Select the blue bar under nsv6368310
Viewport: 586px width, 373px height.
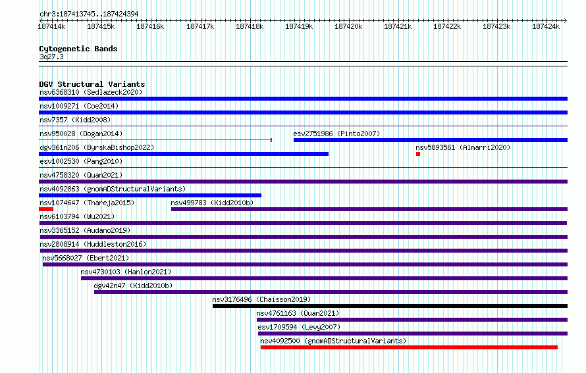point(303,99)
